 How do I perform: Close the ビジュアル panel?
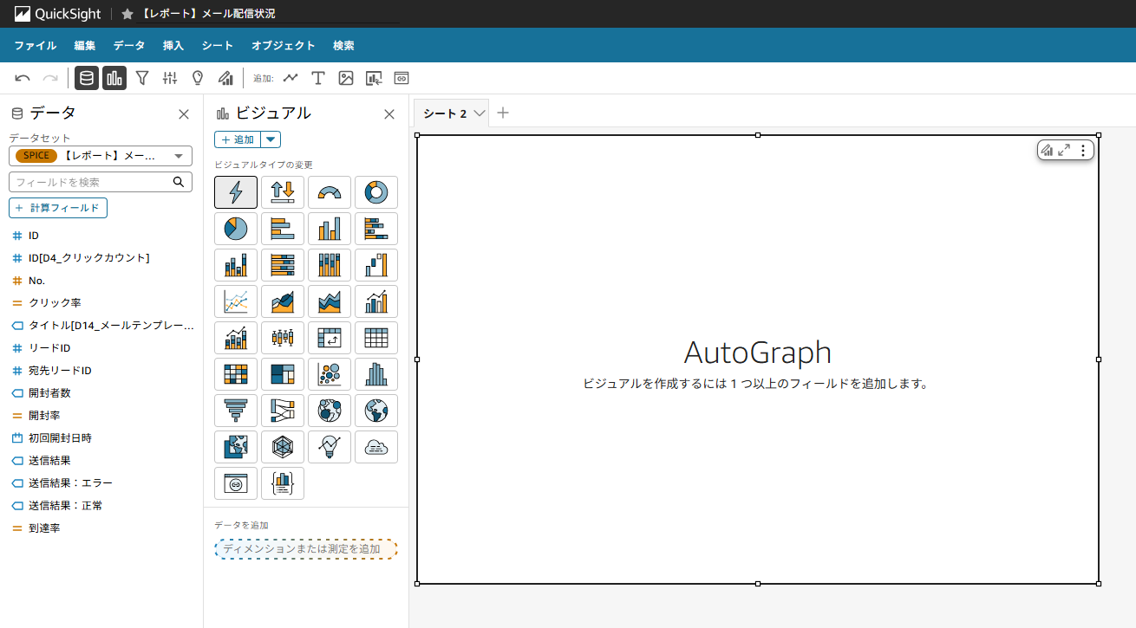pos(389,113)
